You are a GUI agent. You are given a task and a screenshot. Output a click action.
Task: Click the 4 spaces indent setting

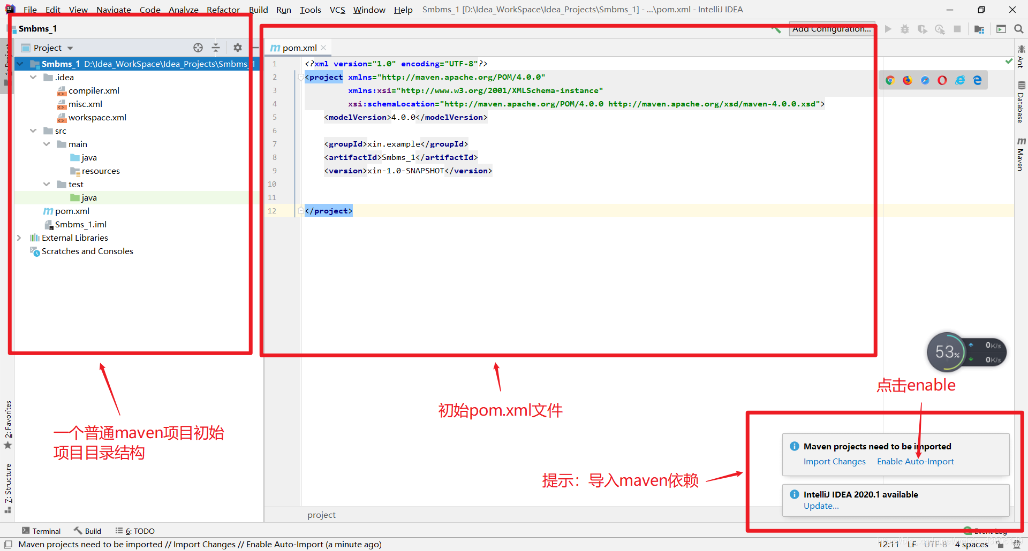tap(971, 544)
